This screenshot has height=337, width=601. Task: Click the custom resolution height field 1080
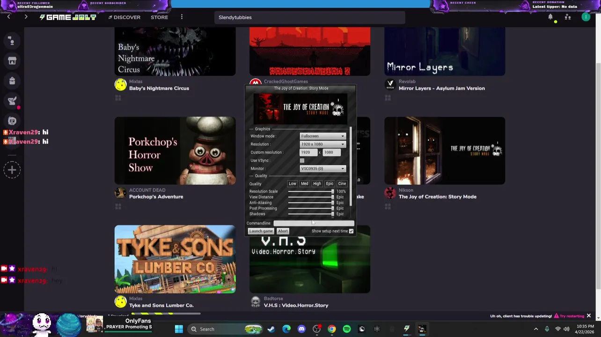click(x=331, y=152)
